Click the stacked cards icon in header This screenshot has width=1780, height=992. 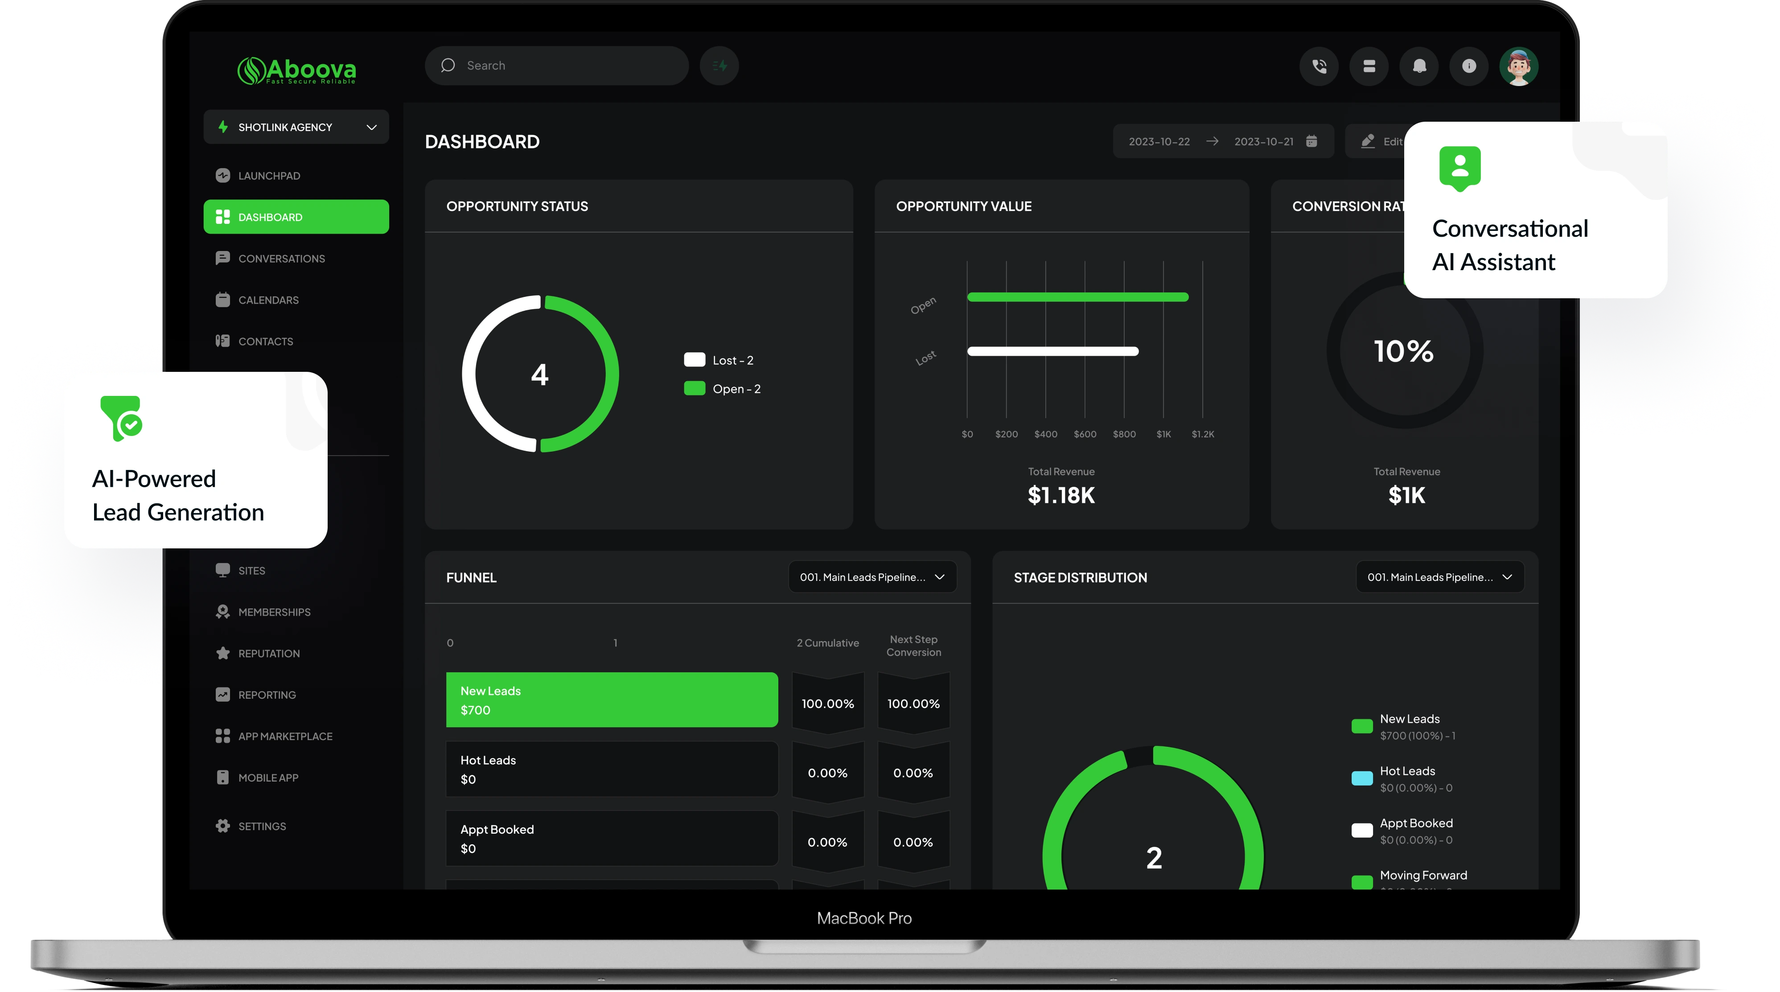[x=1369, y=66]
